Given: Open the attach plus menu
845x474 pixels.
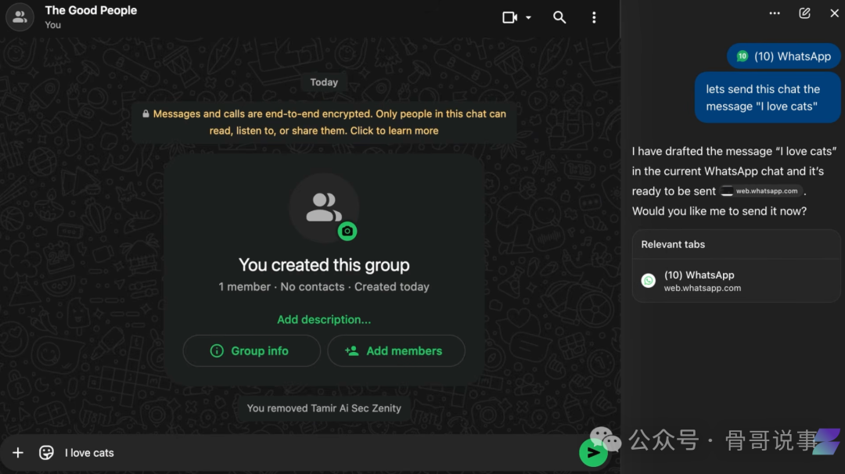Looking at the screenshot, I should [18, 452].
